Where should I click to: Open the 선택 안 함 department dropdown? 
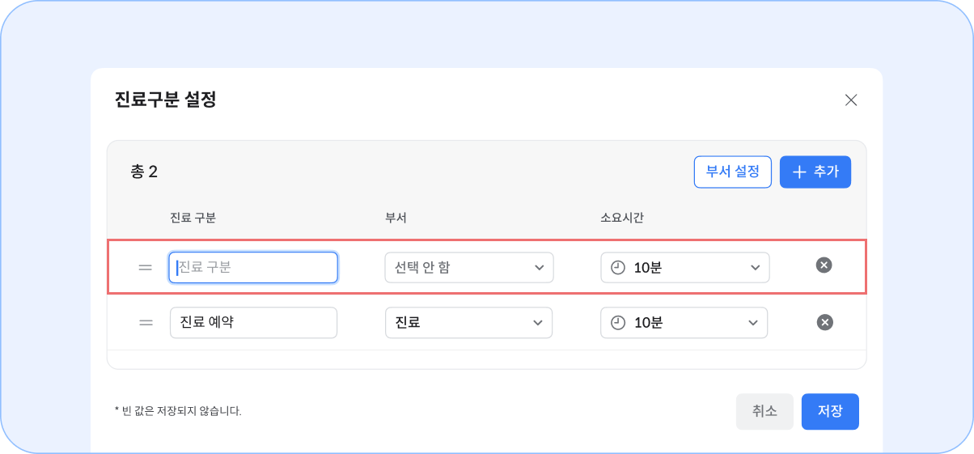coord(468,267)
